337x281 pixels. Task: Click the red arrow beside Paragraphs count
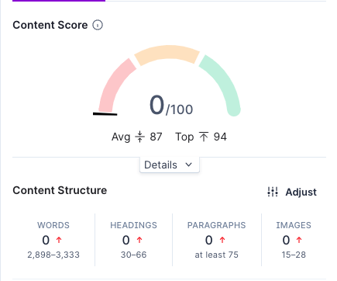(222, 240)
